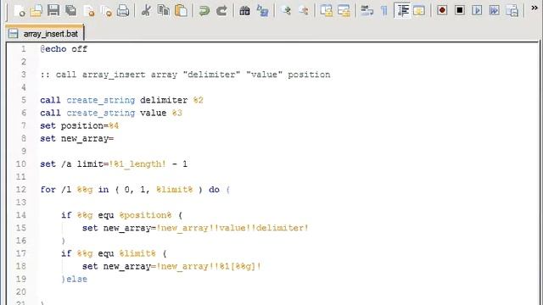Image resolution: width=543 pixels, height=305 pixels.
Task: Print the document using the printer icon
Action: [123, 11]
